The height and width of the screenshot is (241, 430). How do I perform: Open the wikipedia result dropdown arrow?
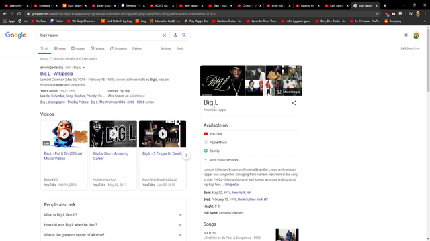(x=83, y=68)
